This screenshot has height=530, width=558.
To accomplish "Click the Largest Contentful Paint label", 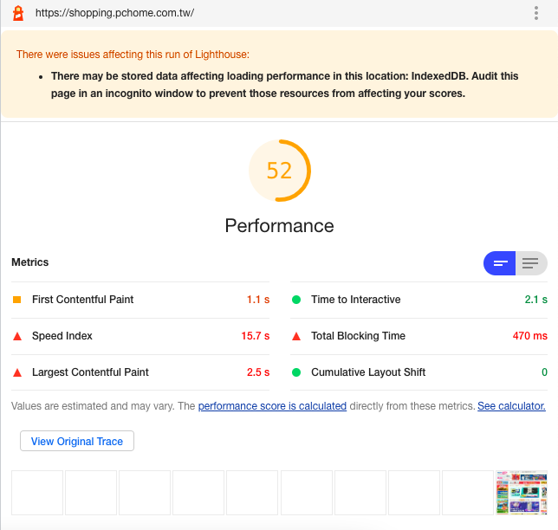I will [x=90, y=372].
